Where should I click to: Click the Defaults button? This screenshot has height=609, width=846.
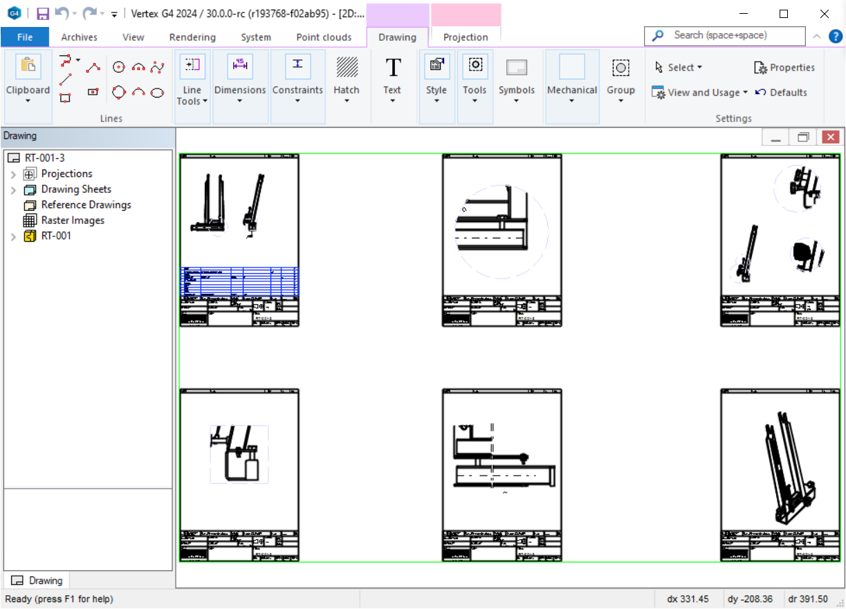coord(787,92)
